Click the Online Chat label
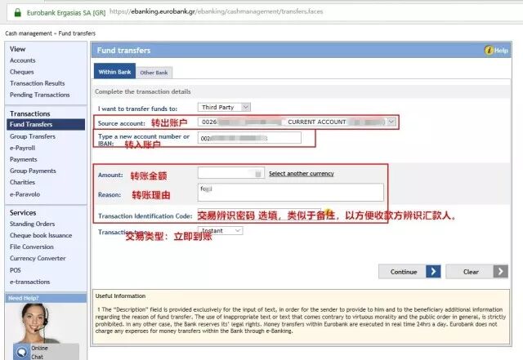The height and width of the screenshot is (360, 523). 39,353
